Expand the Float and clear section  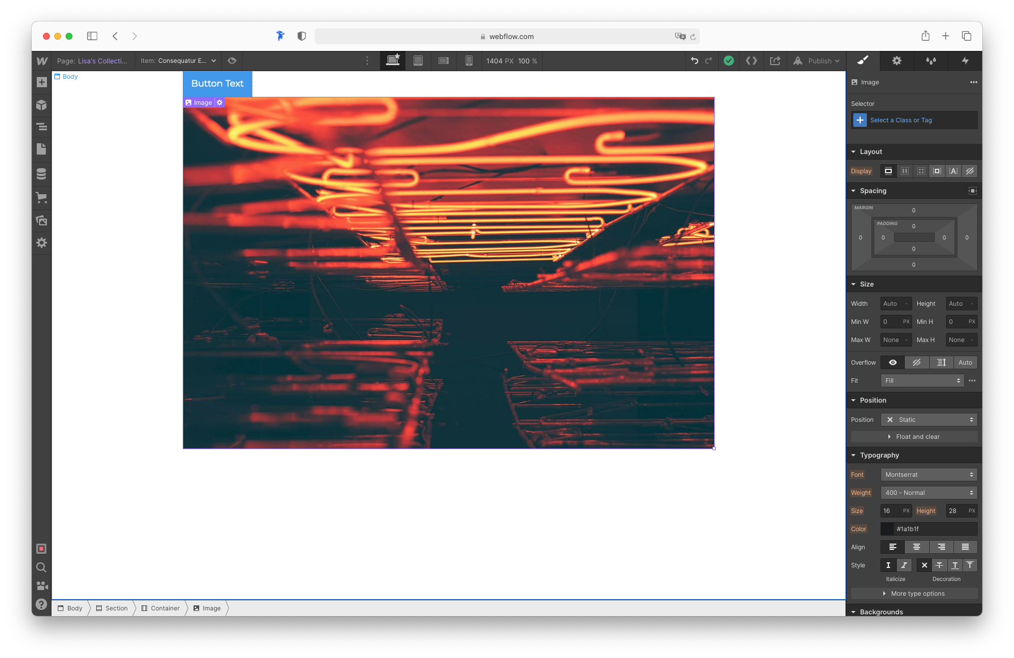(914, 437)
